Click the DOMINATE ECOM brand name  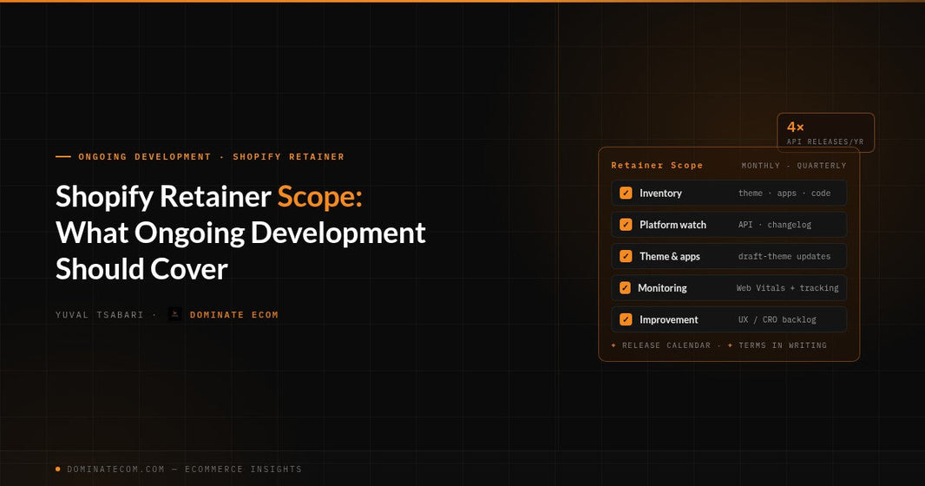point(233,315)
